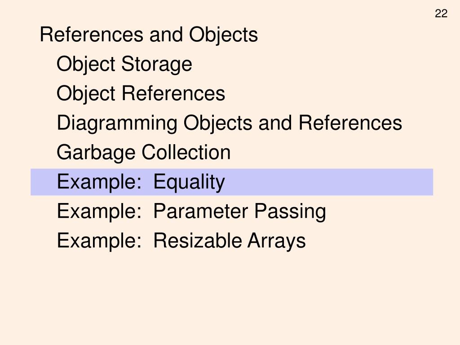Click the word Diagramming
460x345 pixels.
click(x=117, y=123)
